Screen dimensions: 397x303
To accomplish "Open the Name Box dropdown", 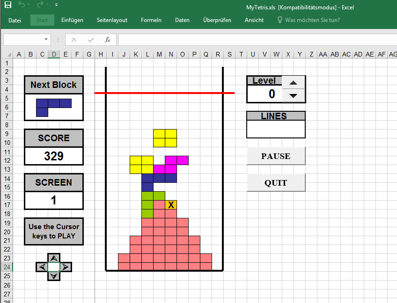I will click(x=46, y=40).
